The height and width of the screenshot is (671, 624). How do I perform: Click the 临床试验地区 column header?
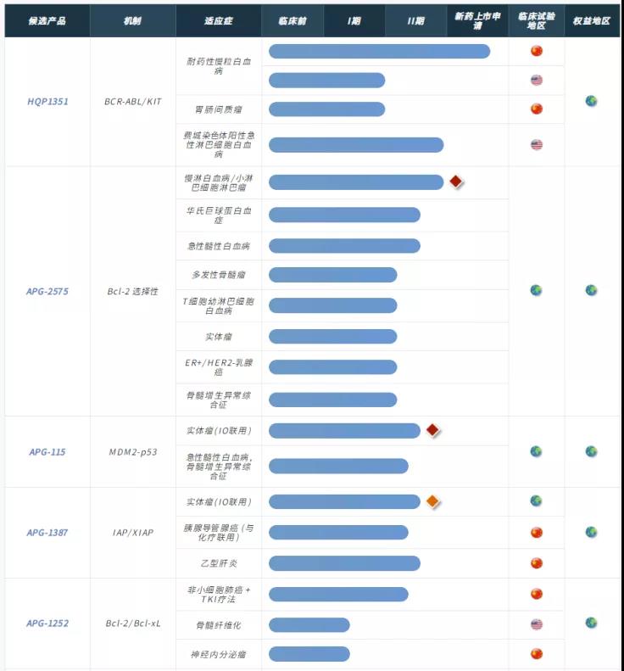(537, 21)
